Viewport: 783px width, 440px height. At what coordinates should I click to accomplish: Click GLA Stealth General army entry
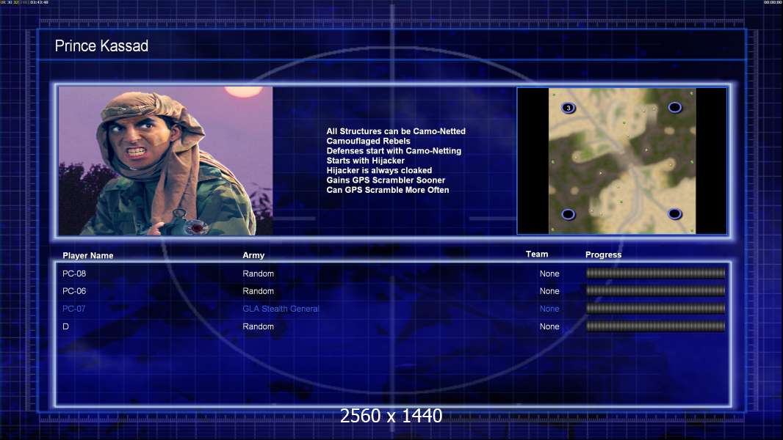pyautogui.click(x=281, y=309)
